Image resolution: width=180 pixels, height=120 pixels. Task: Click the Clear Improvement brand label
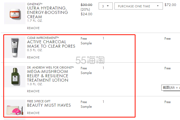(43, 38)
